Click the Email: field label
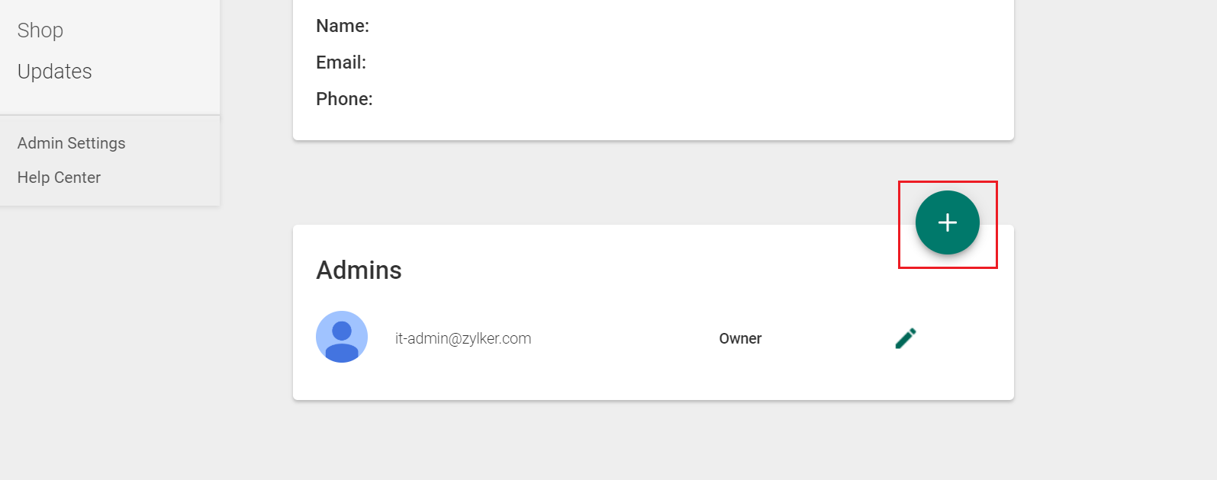The height and width of the screenshot is (480, 1217). pos(341,62)
